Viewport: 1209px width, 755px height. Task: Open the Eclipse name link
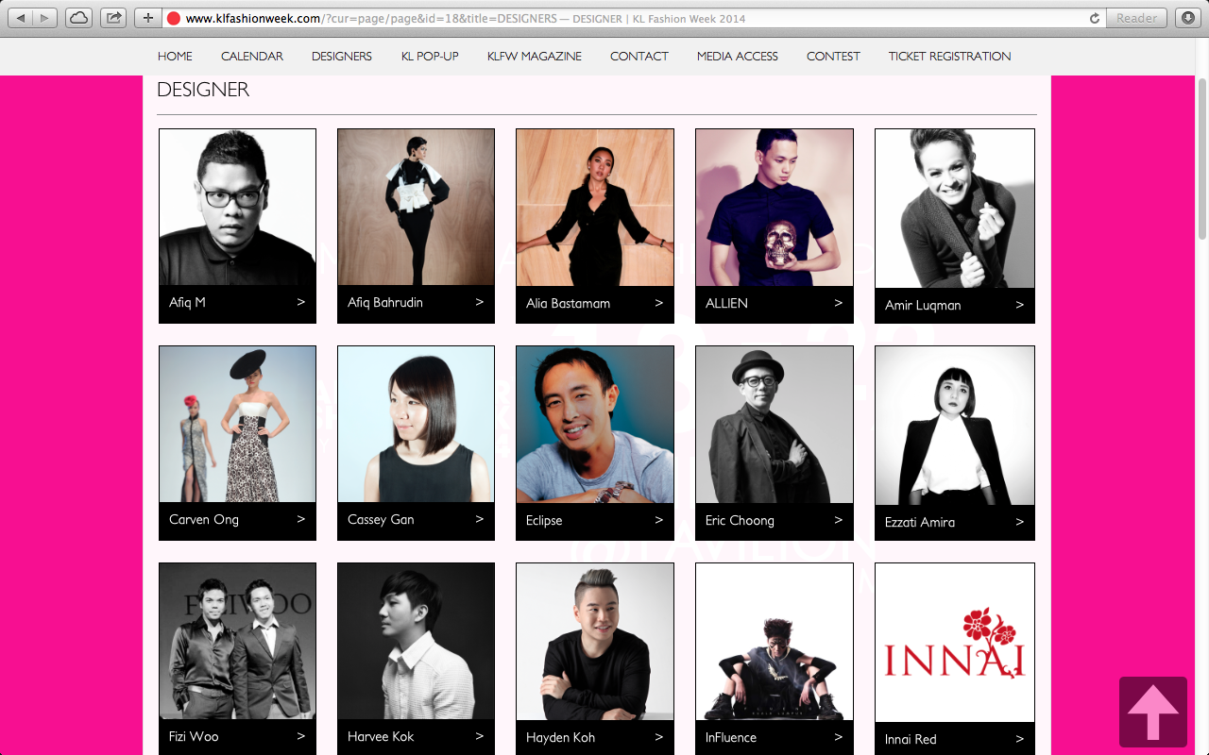(544, 521)
